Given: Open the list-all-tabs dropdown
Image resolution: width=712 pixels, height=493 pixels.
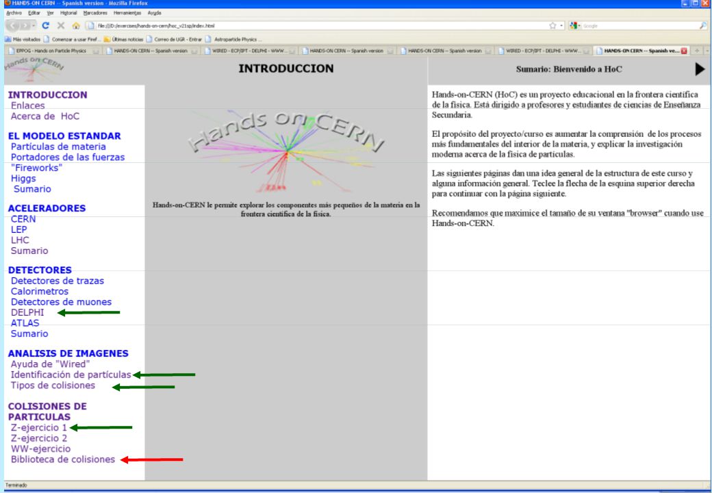Looking at the screenshot, I should tap(706, 51).
